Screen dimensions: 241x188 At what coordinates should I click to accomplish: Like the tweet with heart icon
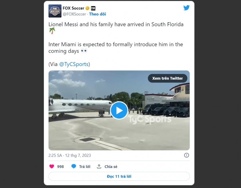click(x=52, y=166)
